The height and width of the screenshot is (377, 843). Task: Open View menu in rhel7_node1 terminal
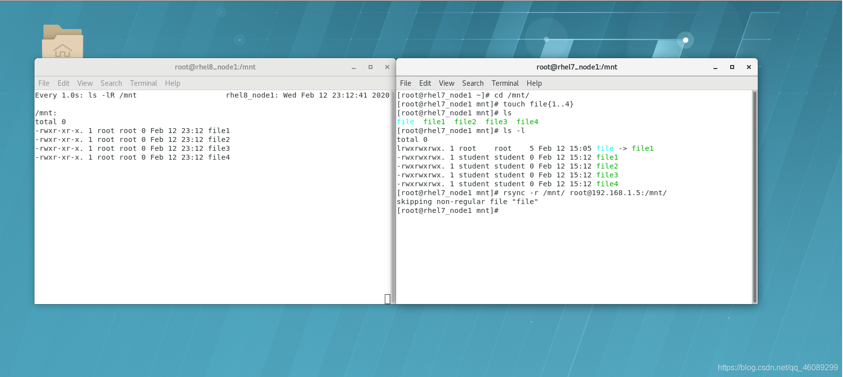coord(446,83)
